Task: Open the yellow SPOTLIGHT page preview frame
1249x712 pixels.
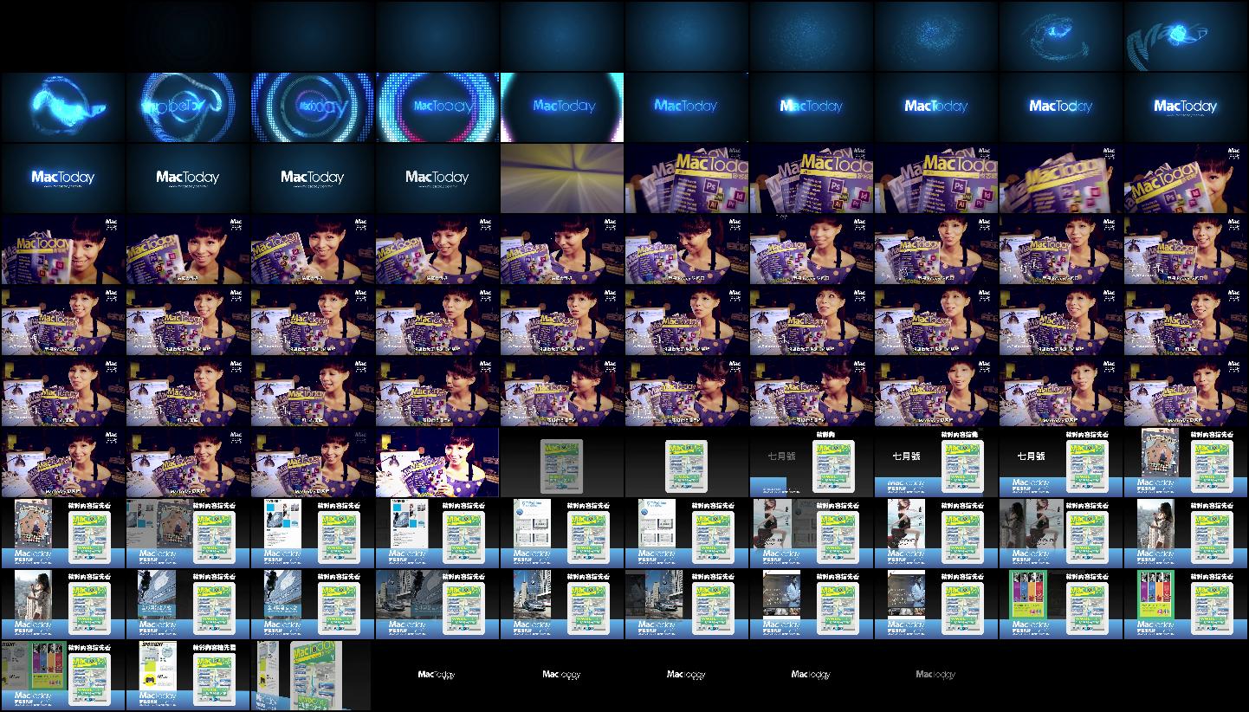Action: click(188, 675)
